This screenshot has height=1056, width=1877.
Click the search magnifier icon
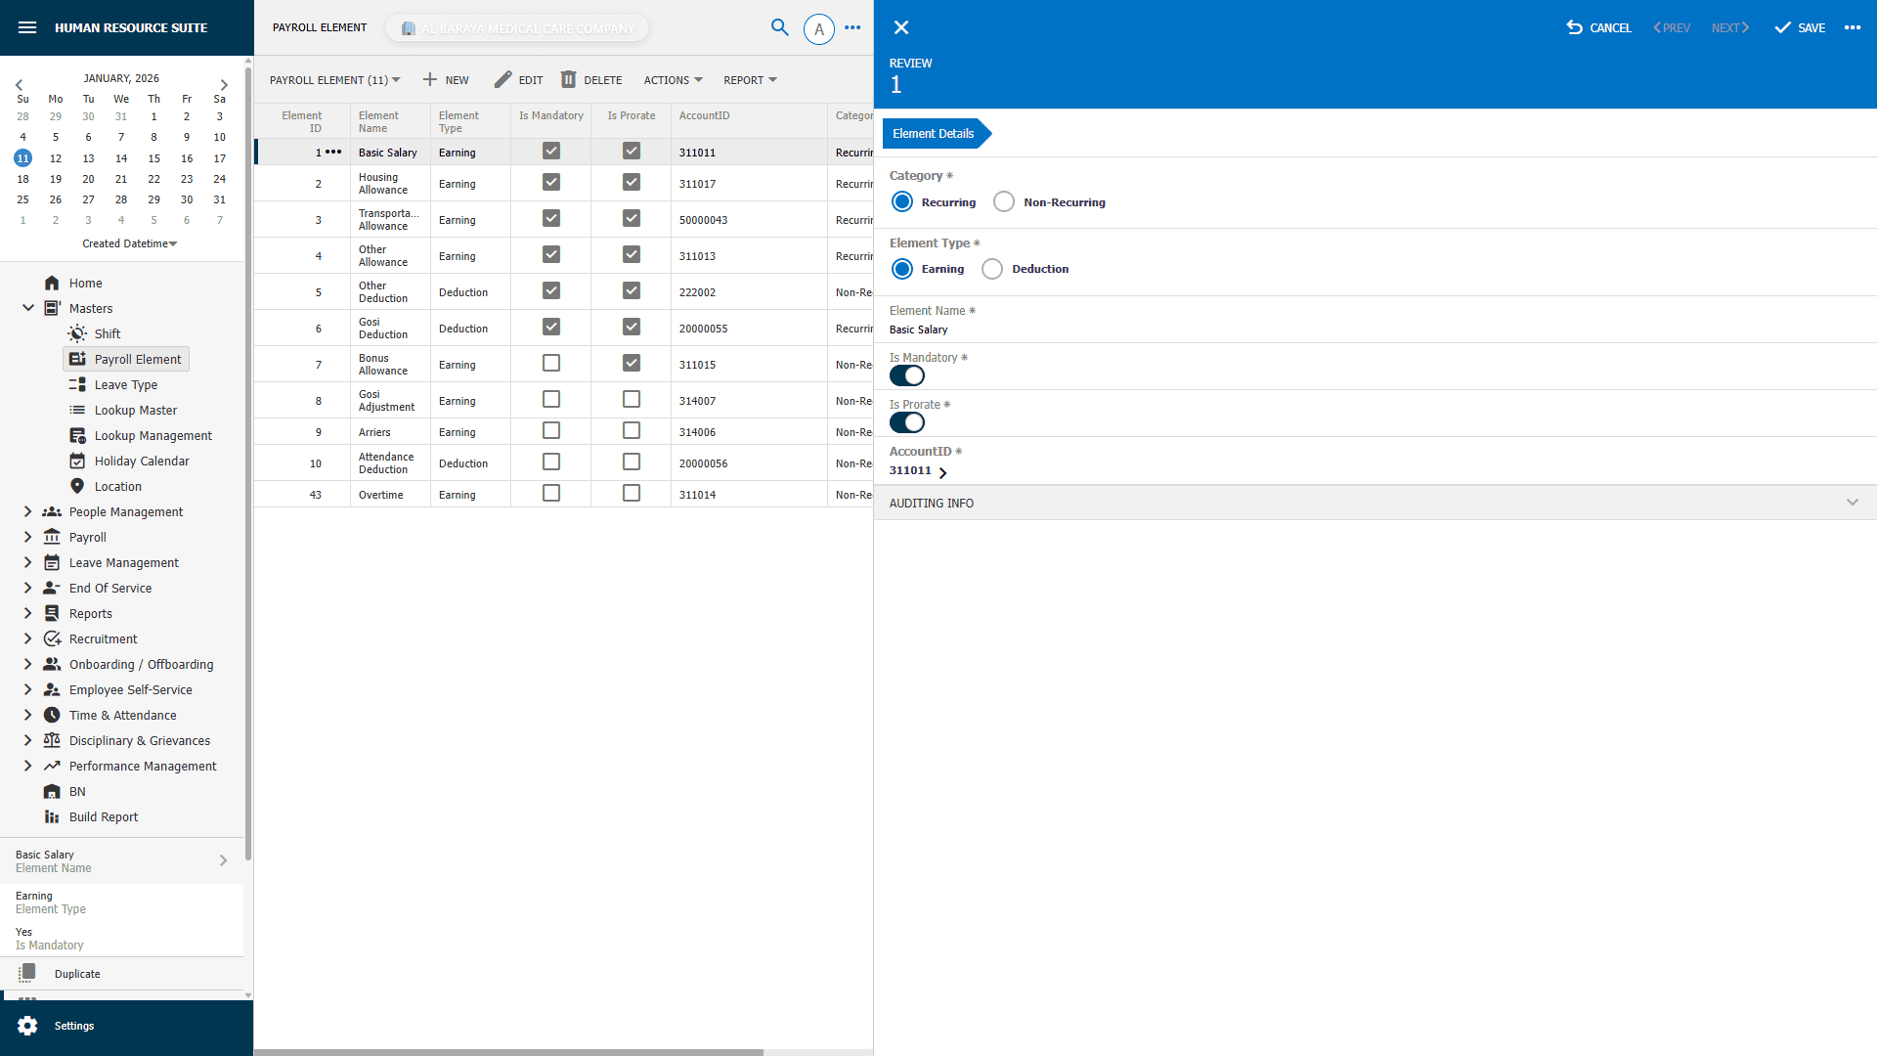(779, 28)
